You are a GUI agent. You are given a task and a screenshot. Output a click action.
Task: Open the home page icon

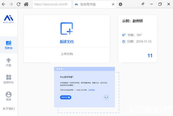point(26,4)
